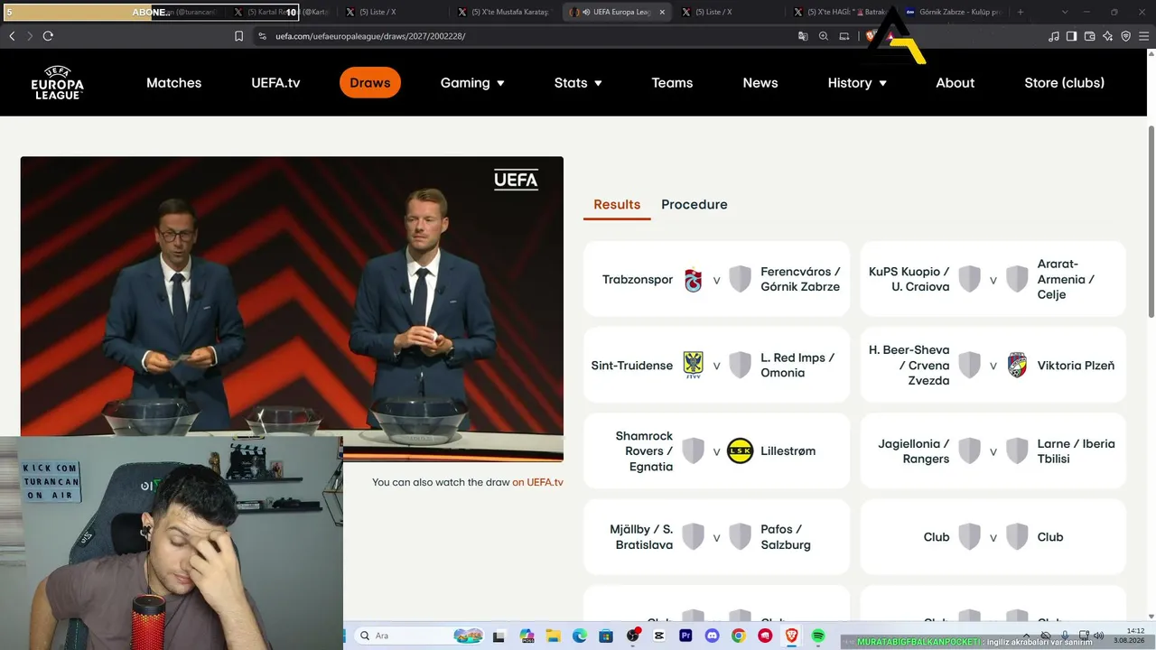Viewport: 1156px width, 650px height.
Task: Follow the 'on UEFA.tv' link
Action: 537,482
